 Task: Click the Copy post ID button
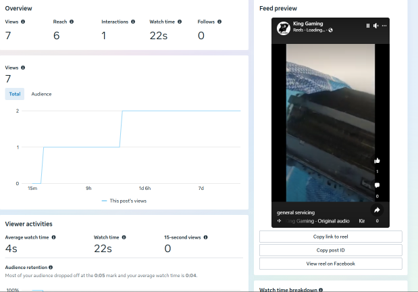click(x=331, y=250)
